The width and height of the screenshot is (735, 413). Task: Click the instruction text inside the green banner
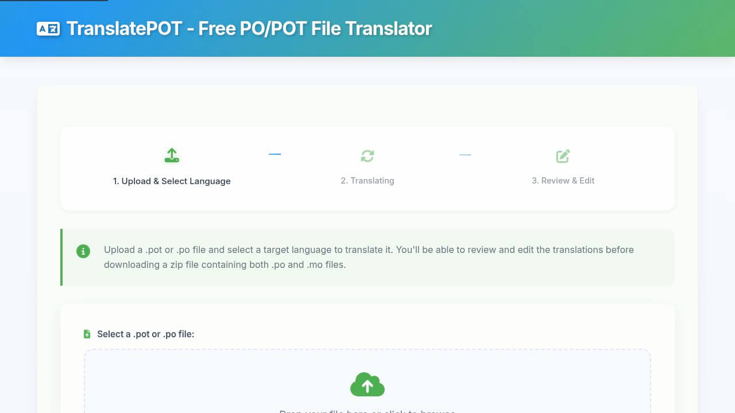369,257
